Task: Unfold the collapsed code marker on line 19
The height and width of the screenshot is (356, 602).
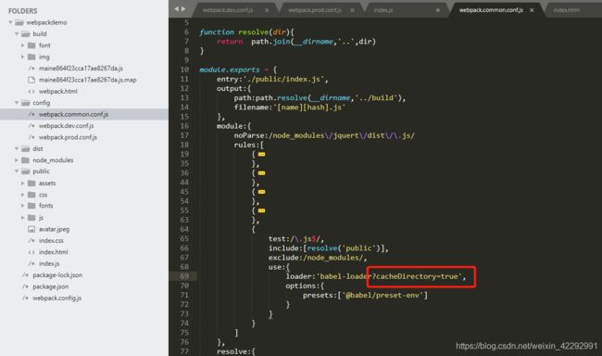Action: [261, 154]
